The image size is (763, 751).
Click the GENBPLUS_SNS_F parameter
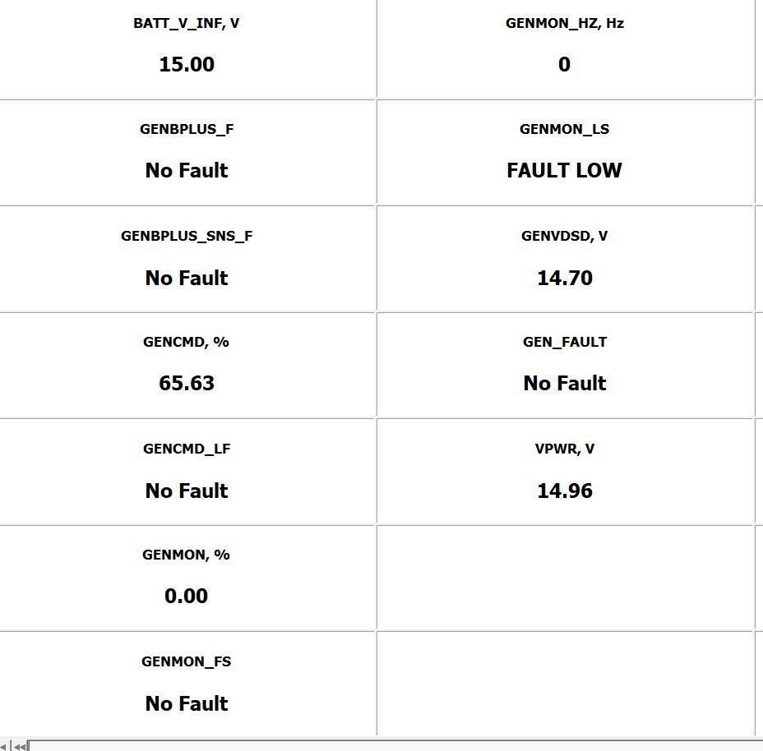tap(186, 236)
